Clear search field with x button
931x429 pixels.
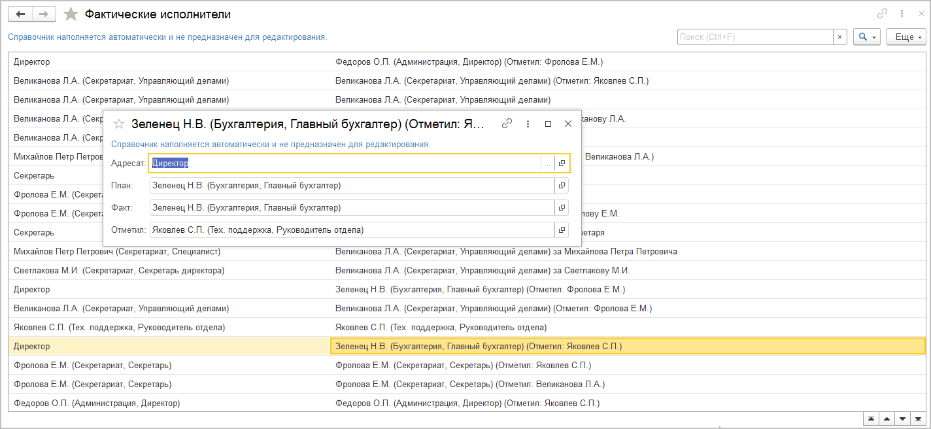(x=840, y=37)
